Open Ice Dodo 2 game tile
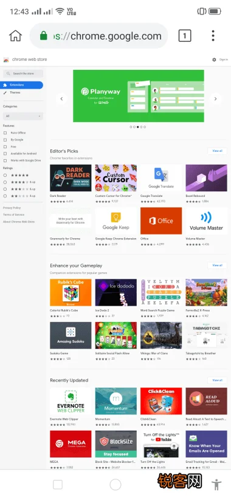This screenshot has width=231, height=500. click(x=116, y=292)
